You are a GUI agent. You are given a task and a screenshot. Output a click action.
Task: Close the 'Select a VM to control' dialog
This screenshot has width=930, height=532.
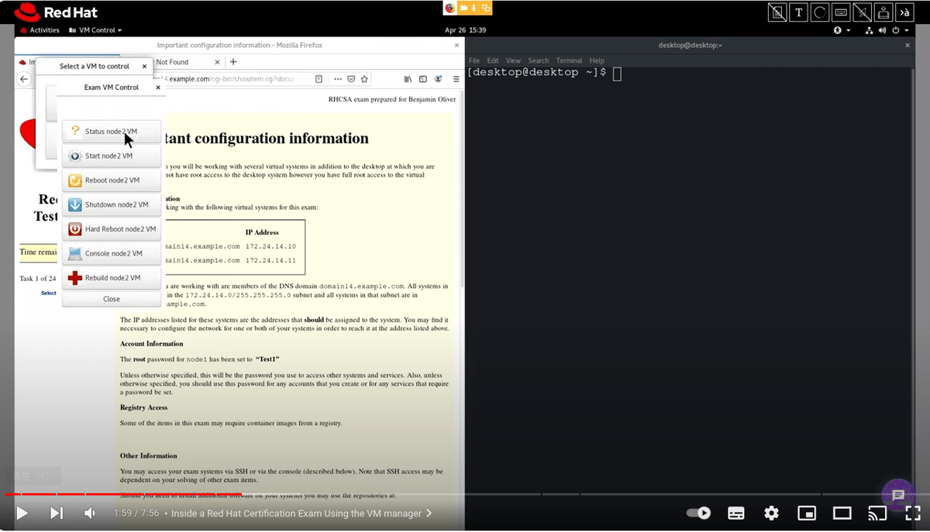144,67
